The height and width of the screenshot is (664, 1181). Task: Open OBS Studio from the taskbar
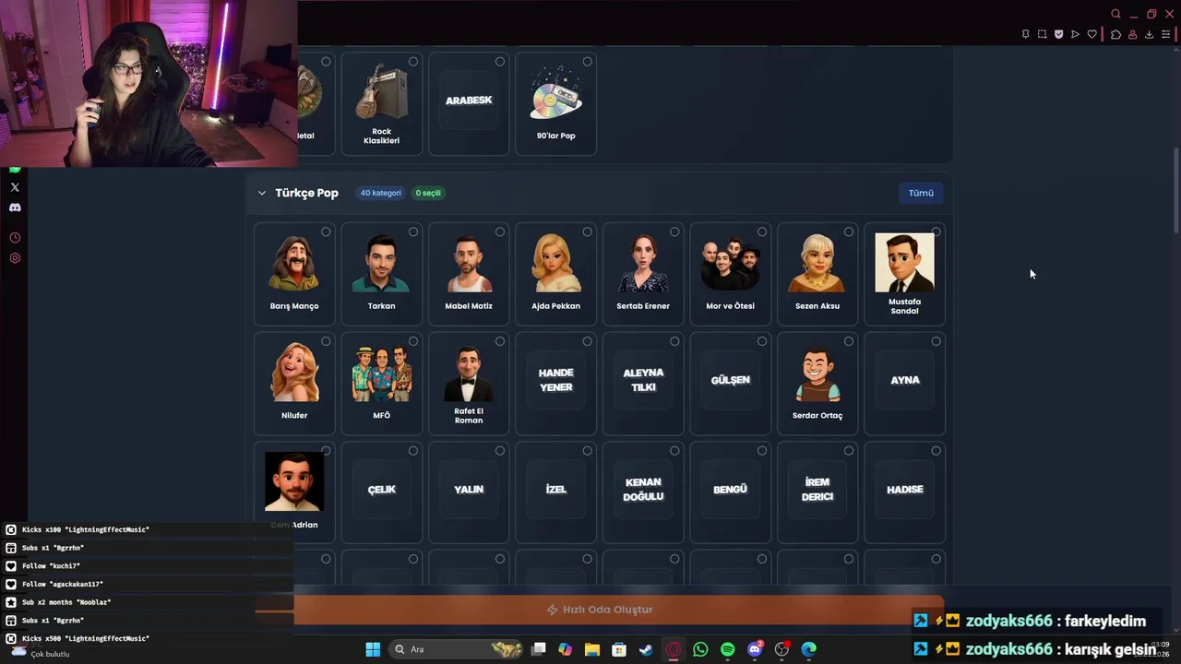coord(781,649)
